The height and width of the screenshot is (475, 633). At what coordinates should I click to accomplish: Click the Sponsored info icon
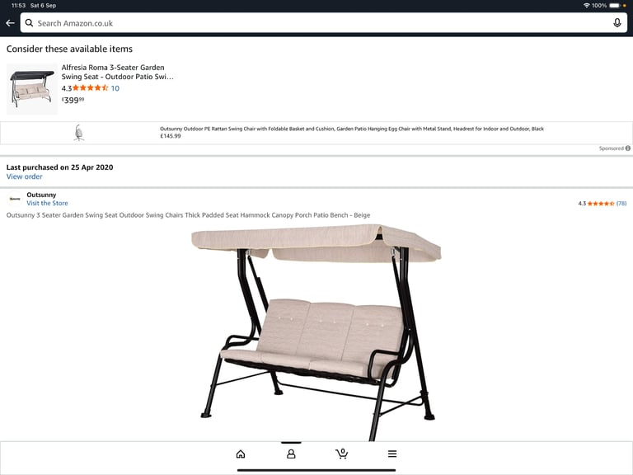tap(628, 148)
